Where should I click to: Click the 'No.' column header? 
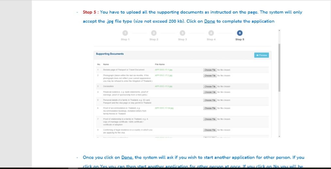click(x=99, y=64)
